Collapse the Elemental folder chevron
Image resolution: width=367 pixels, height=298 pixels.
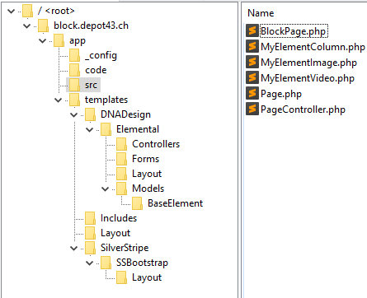[x=90, y=130]
